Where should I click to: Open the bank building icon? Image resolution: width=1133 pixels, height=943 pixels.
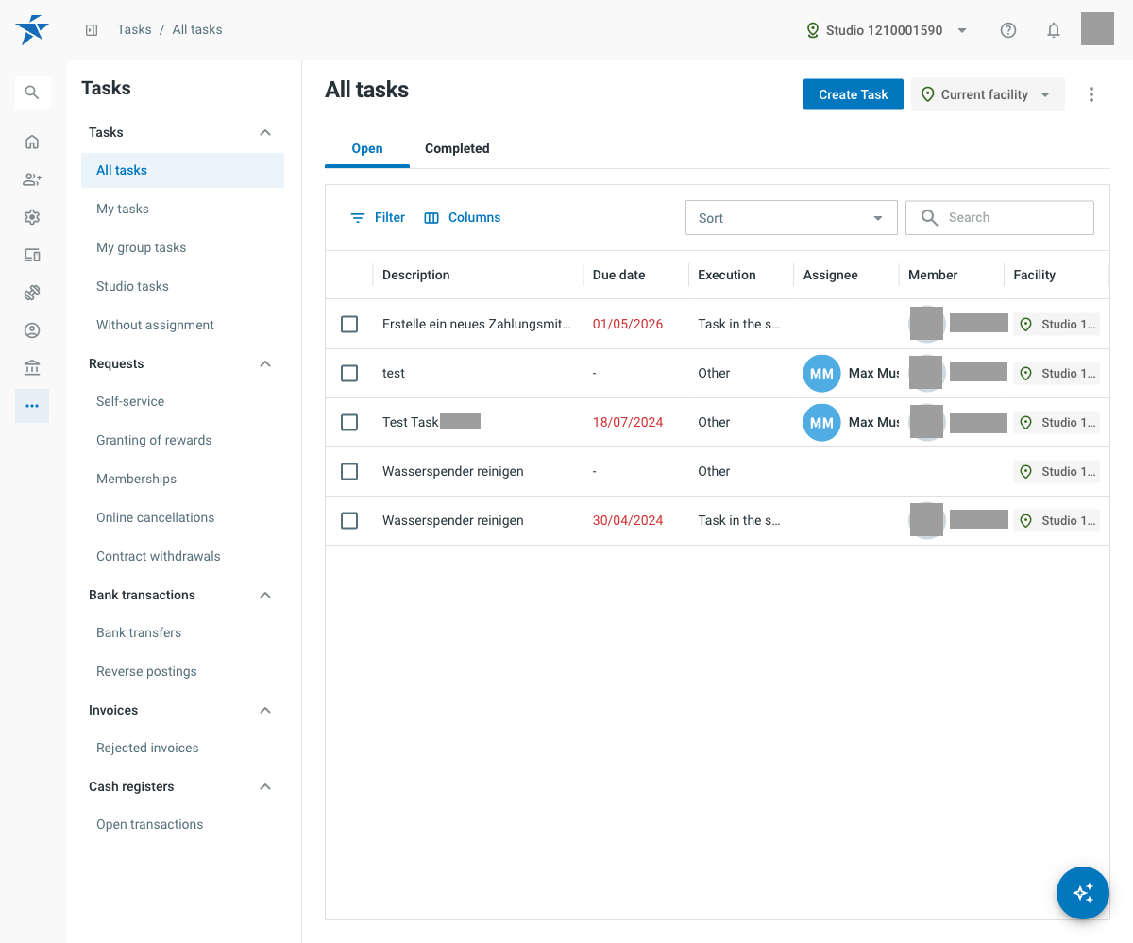point(32,368)
